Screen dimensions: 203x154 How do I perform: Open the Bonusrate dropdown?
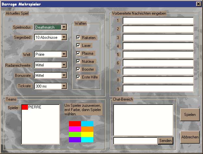(64, 76)
